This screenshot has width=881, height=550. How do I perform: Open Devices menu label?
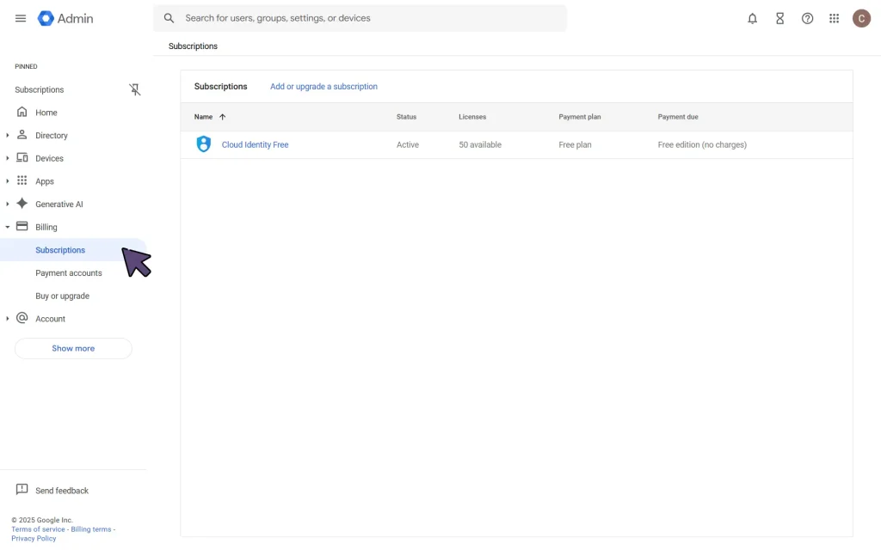[x=49, y=159]
